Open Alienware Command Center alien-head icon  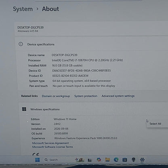[x=133, y=160]
